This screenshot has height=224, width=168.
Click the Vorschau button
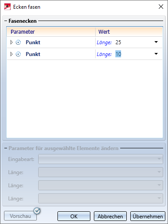[x=20, y=216]
